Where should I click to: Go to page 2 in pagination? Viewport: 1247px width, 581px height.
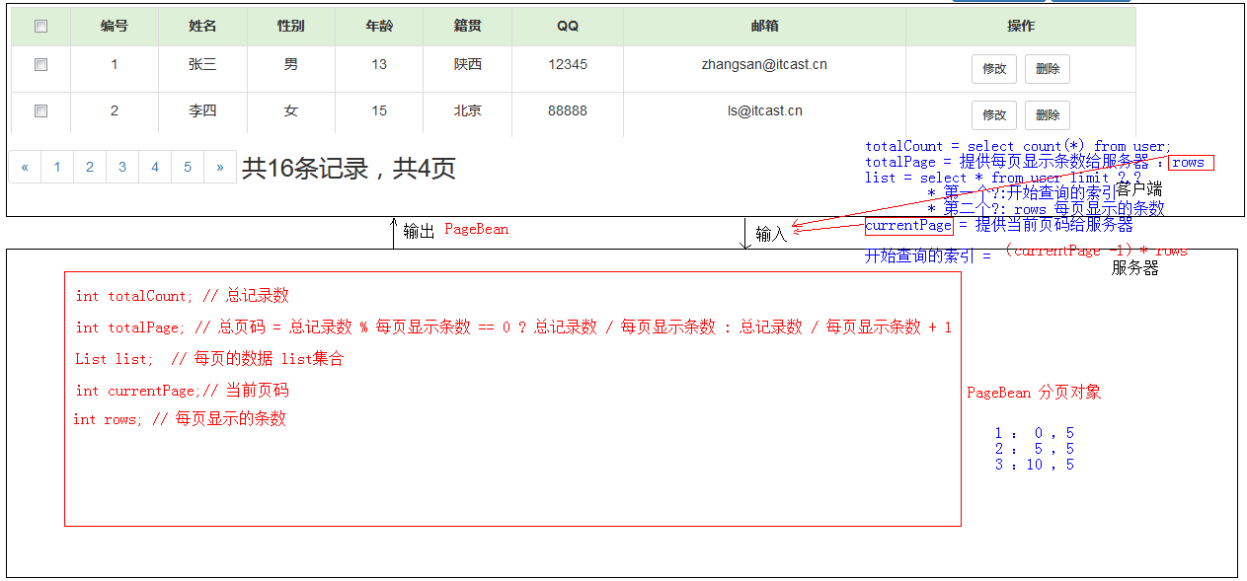pos(89,167)
